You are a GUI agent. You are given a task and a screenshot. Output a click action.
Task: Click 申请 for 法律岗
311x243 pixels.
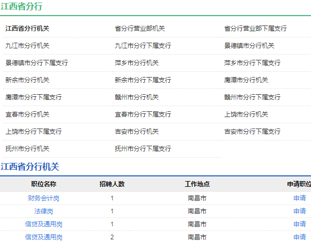[x=300, y=211]
